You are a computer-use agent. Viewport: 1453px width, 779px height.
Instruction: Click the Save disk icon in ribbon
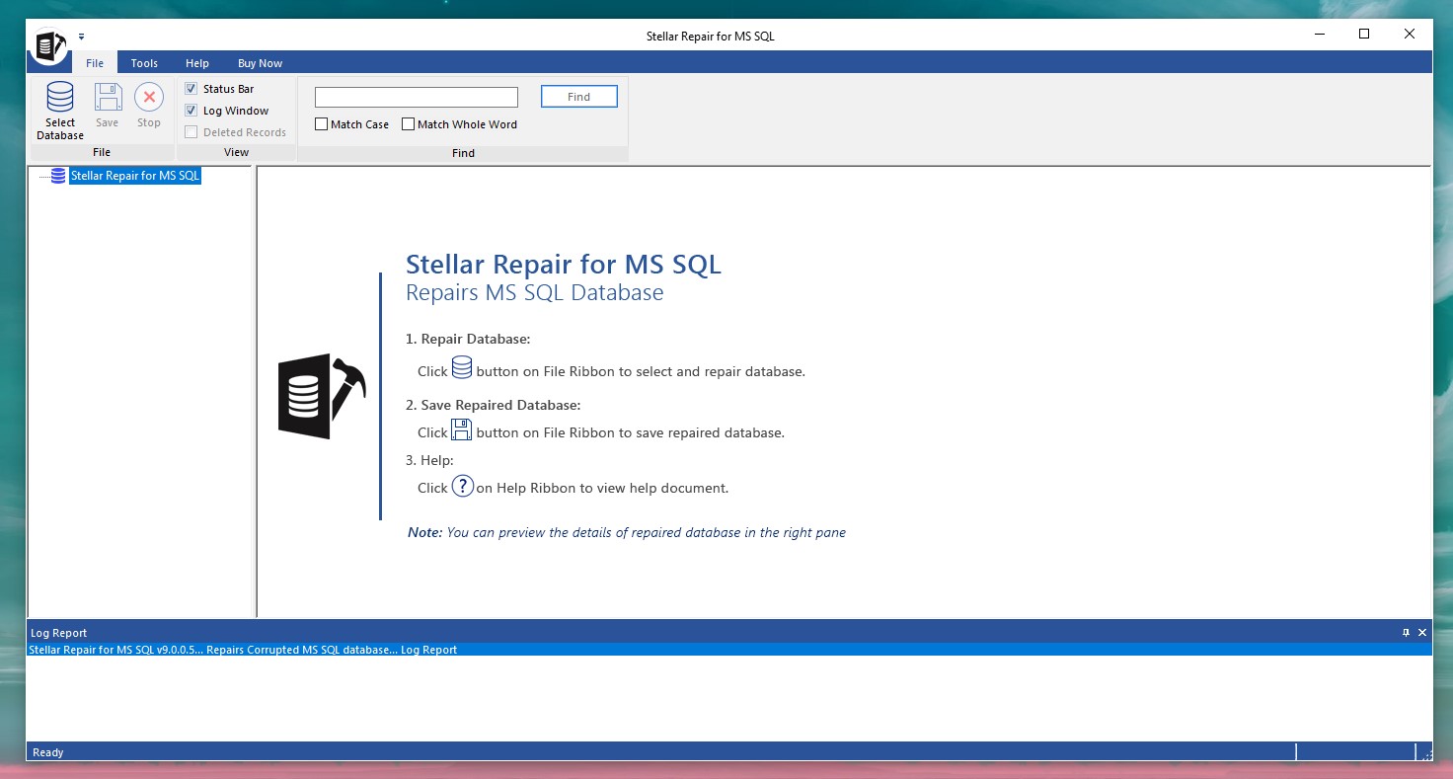pos(108,98)
